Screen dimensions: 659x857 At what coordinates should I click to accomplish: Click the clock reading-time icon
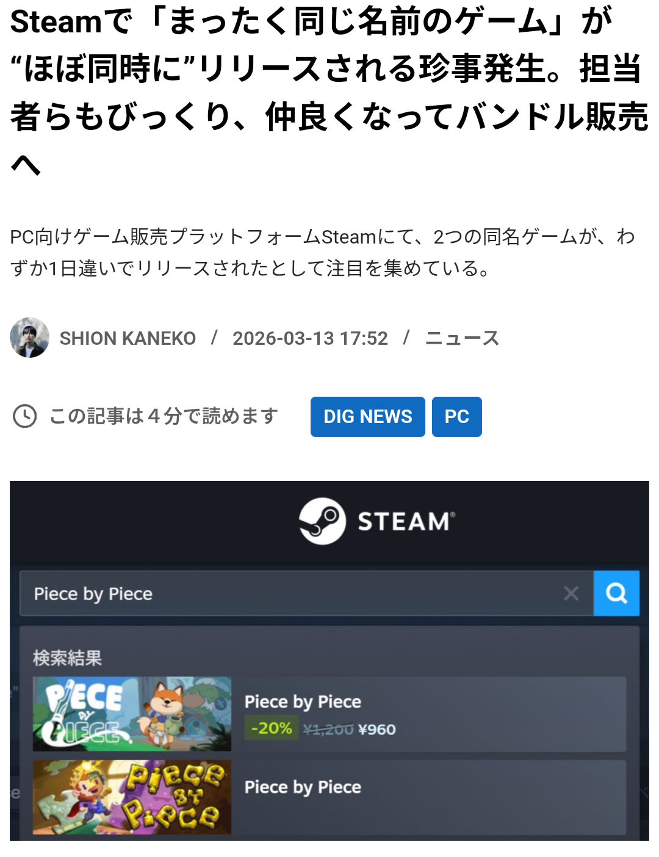[25, 416]
